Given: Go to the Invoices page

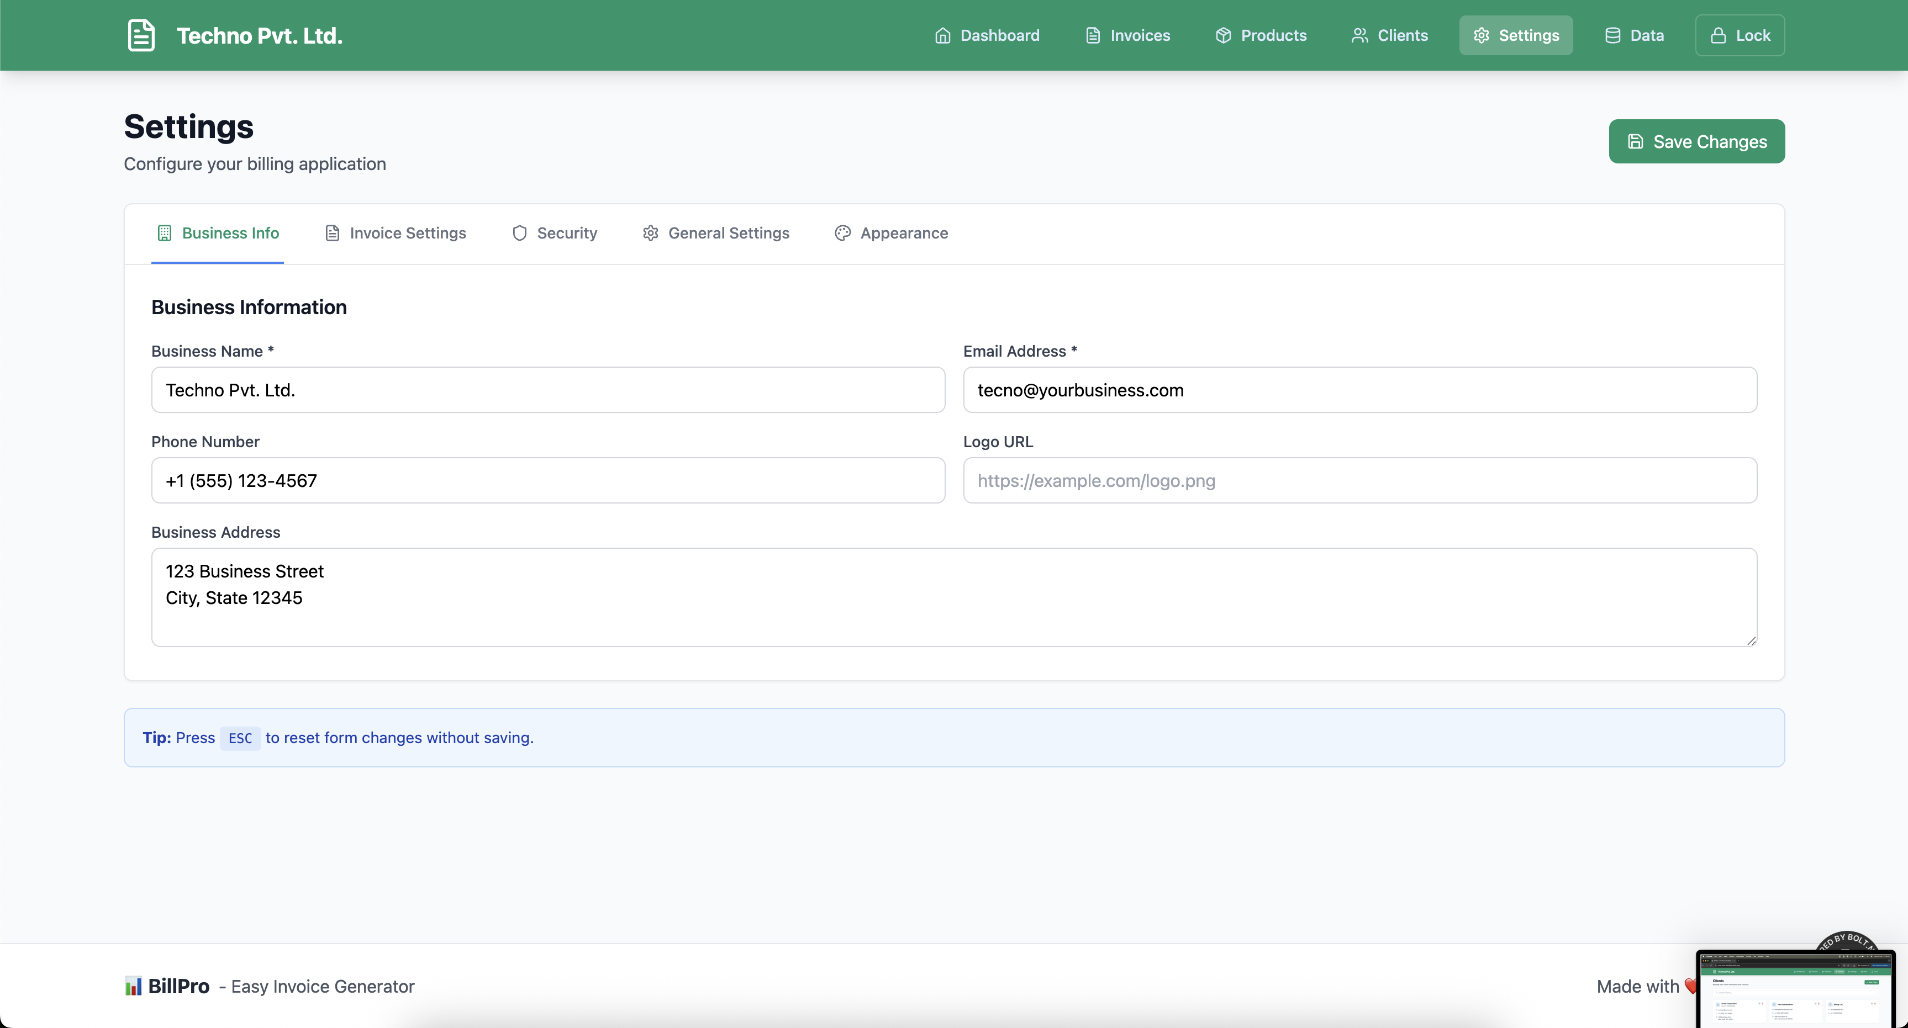Looking at the screenshot, I should [1127, 35].
